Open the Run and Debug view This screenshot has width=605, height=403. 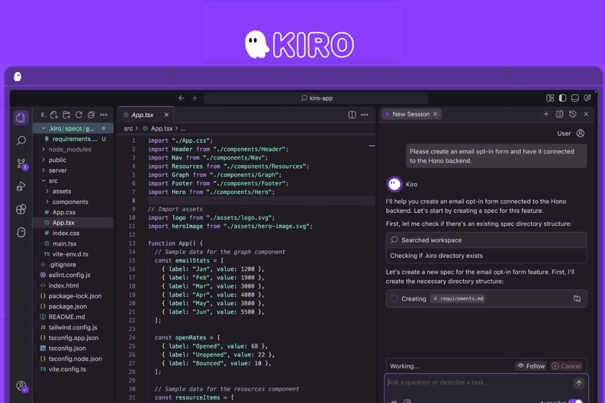tap(21, 187)
